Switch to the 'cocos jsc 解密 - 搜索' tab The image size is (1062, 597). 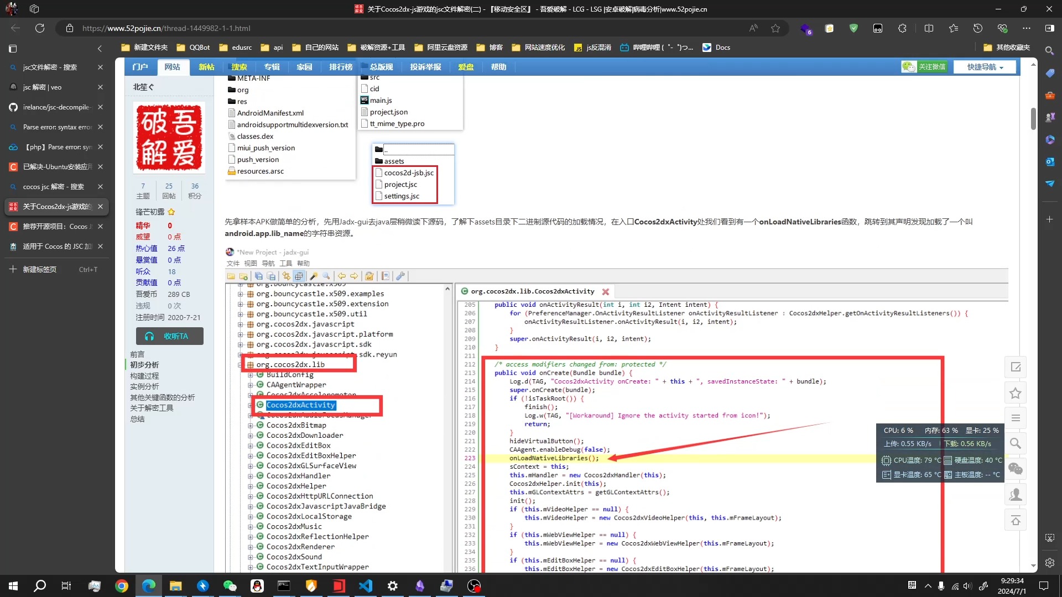(x=54, y=187)
